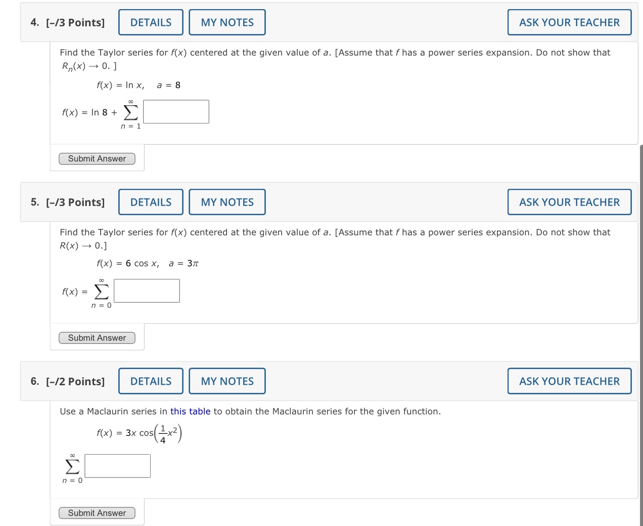Click the page scrollbar on the right
This screenshot has height=526, width=643.
pyautogui.click(x=640, y=203)
